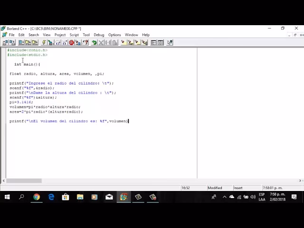Click the '#include<conio.h>' code line

pos(28,50)
